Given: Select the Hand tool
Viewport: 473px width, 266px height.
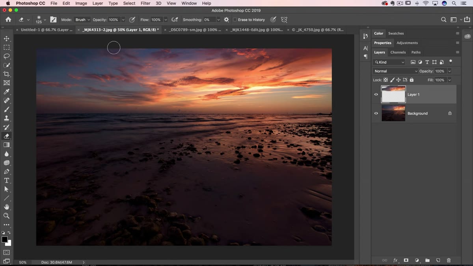Looking at the screenshot, I should pos(6,207).
